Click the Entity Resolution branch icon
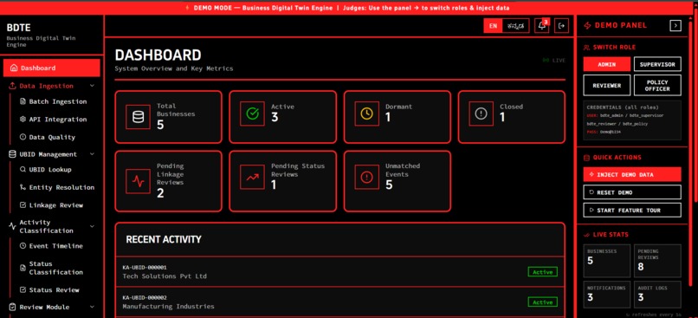698x318 pixels. click(23, 187)
